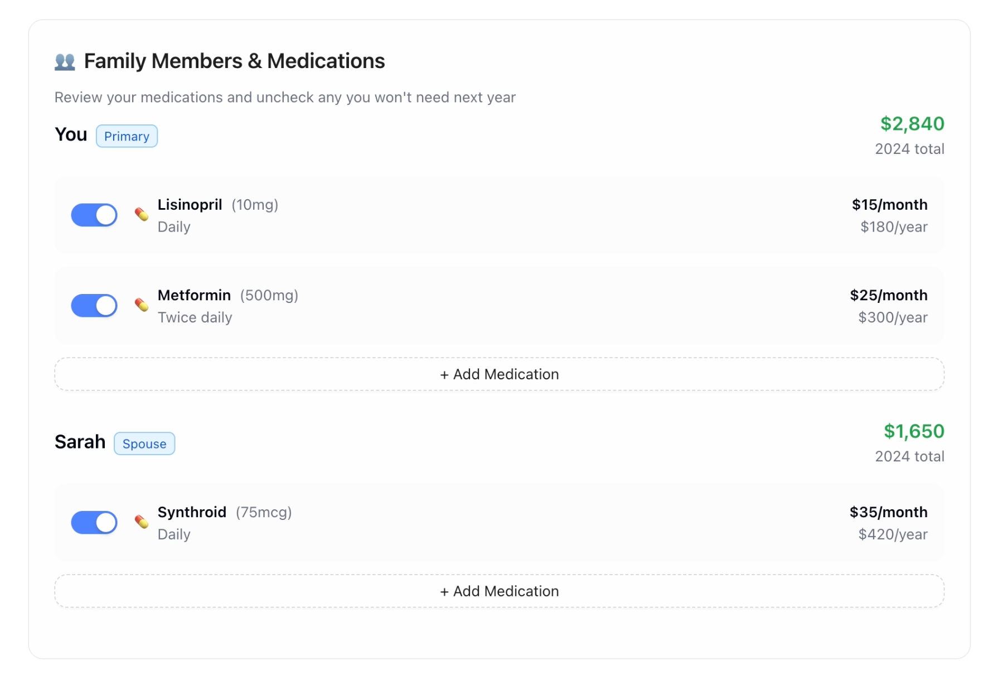Click the $15/month Lisinopril price
The height and width of the screenshot is (675, 998).
point(889,205)
